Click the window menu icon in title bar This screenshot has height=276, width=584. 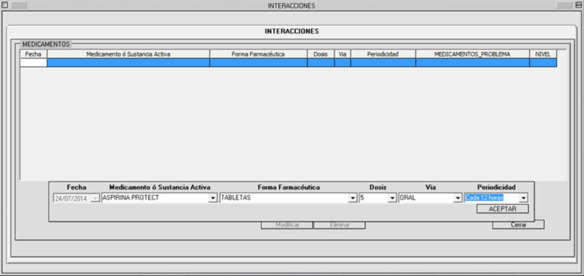[5, 5]
